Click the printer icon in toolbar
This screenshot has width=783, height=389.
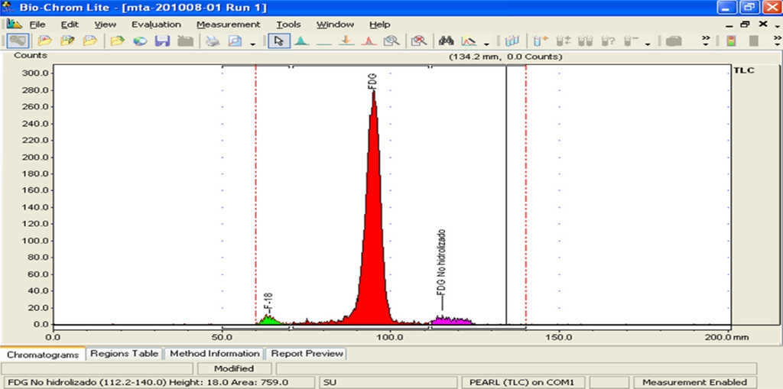pos(213,41)
